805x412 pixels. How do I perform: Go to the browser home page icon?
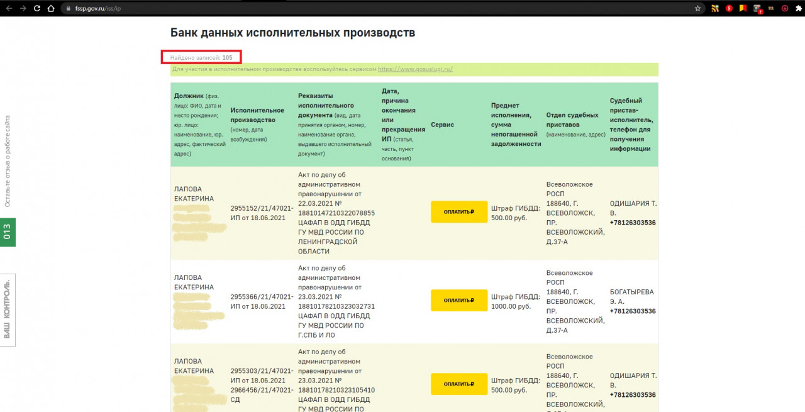click(x=52, y=9)
